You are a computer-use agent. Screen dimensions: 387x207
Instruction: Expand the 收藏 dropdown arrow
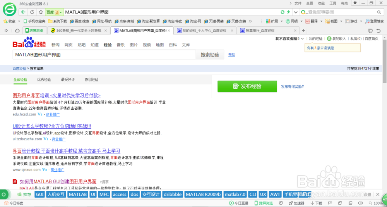pyautogui.click(x=19, y=21)
